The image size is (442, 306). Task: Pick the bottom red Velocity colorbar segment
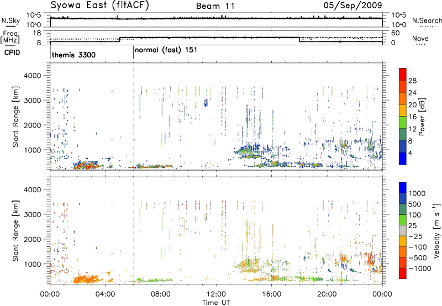(403, 273)
